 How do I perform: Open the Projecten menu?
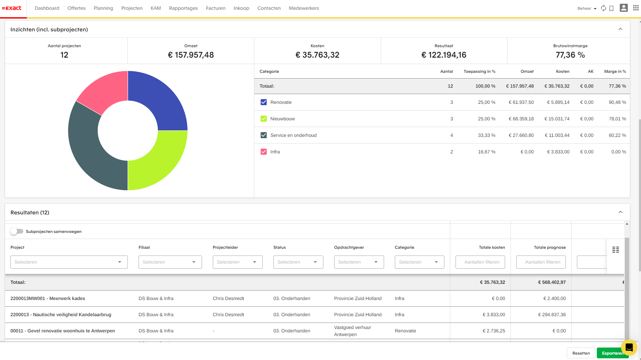point(132,8)
